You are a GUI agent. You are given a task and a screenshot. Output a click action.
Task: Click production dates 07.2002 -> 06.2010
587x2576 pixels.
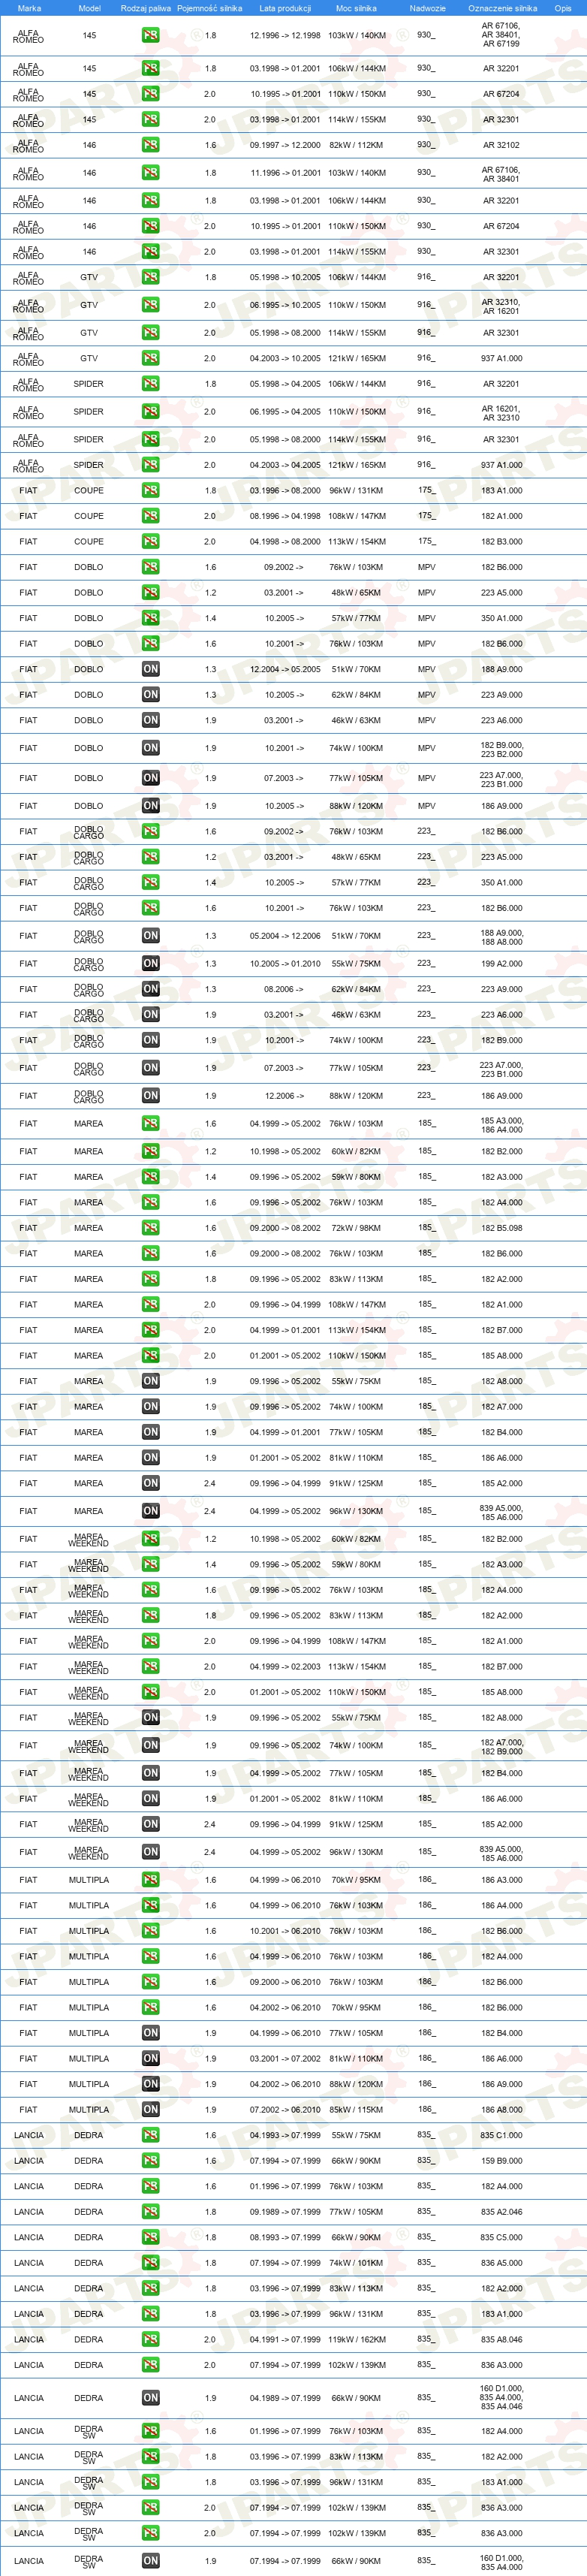(285, 2109)
